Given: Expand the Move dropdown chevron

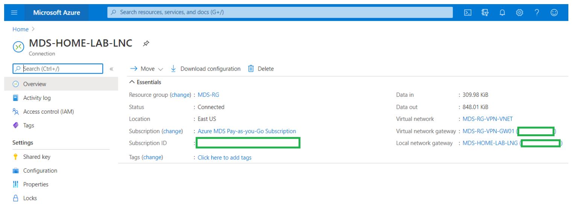Looking at the screenshot, I should pyautogui.click(x=161, y=69).
